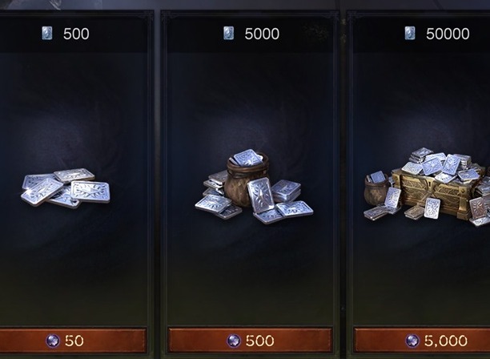Click the 50000 platinum amount label
490x359 pixels.
pyautogui.click(x=448, y=34)
